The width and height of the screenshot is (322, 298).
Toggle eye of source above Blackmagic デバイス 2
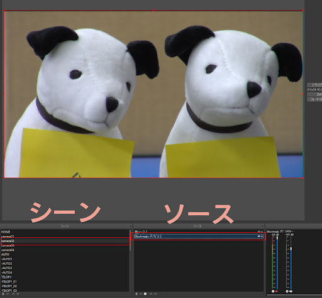point(259,231)
